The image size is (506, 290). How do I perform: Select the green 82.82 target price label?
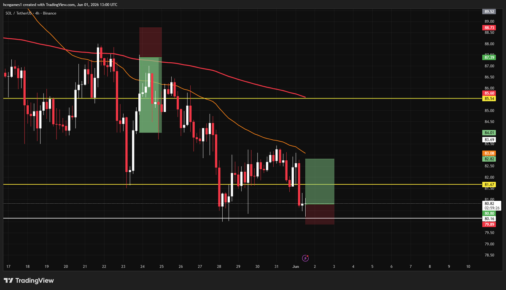click(x=490, y=159)
